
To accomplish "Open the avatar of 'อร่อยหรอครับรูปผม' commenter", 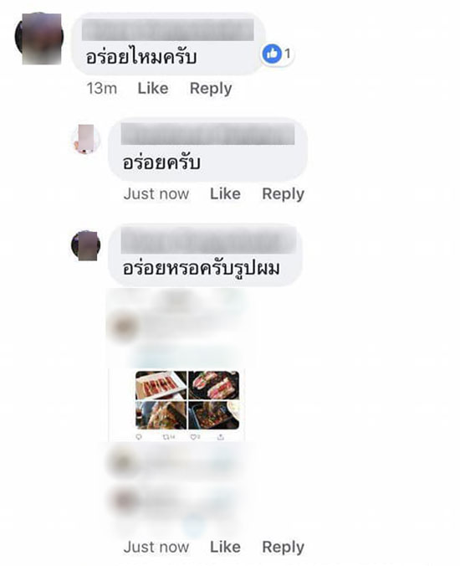I will (x=86, y=245).
